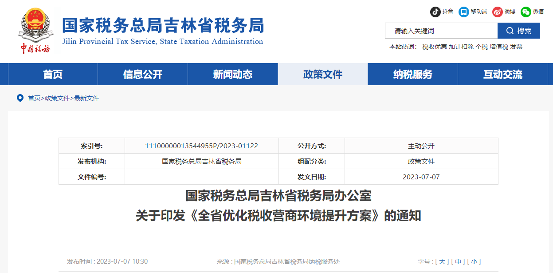Screen dimensions: 553x273
Task: Switch to the 政策文件 tab
Action: (322, 74)
